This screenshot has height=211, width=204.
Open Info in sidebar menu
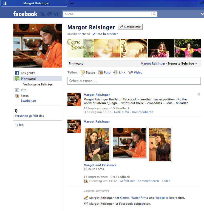click(24, 90)
